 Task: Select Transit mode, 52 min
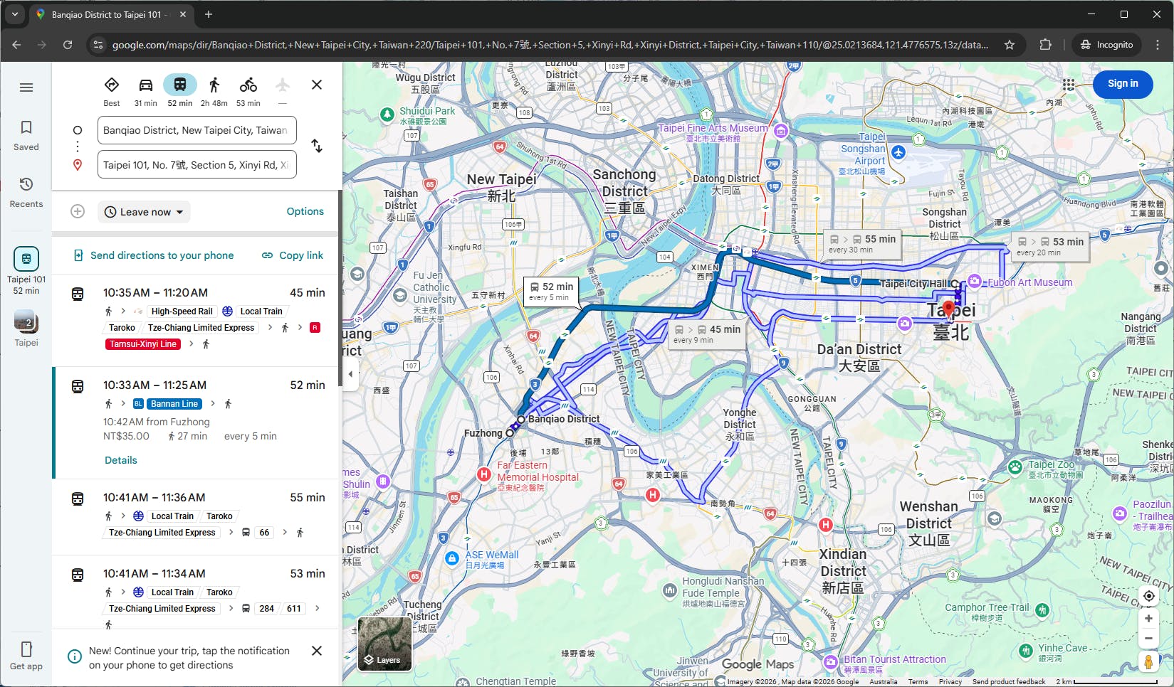[180, 91]
